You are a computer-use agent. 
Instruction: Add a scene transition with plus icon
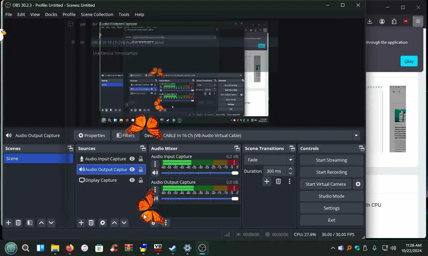(266, 181)
